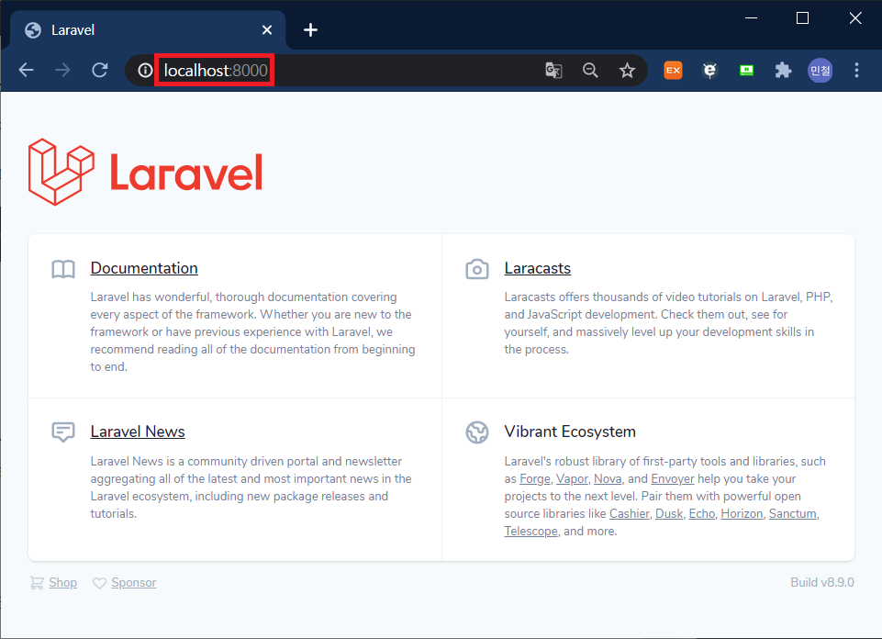Click the Vibrant Ecosystem heading
This screenshot has height=639, width=882.
click(x=570, y=432)
